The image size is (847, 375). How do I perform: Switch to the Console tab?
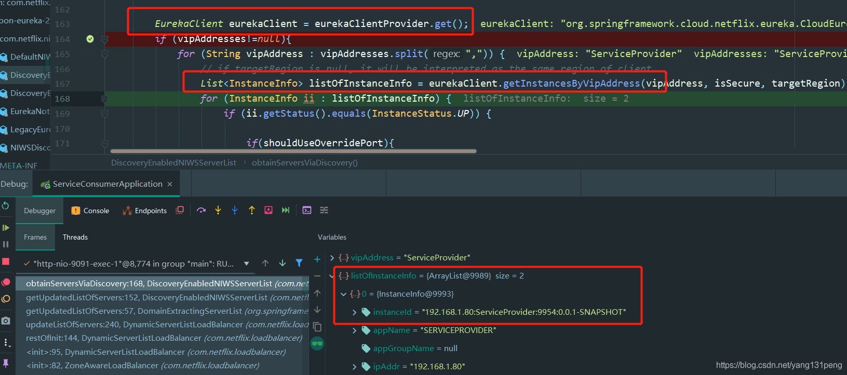tap(90, 211)
